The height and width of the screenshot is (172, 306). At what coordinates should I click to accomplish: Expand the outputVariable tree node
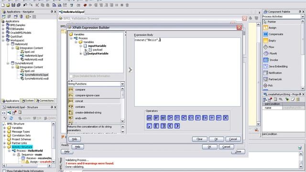point(81,54)
